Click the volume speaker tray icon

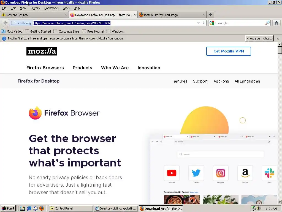click(258, 208)
